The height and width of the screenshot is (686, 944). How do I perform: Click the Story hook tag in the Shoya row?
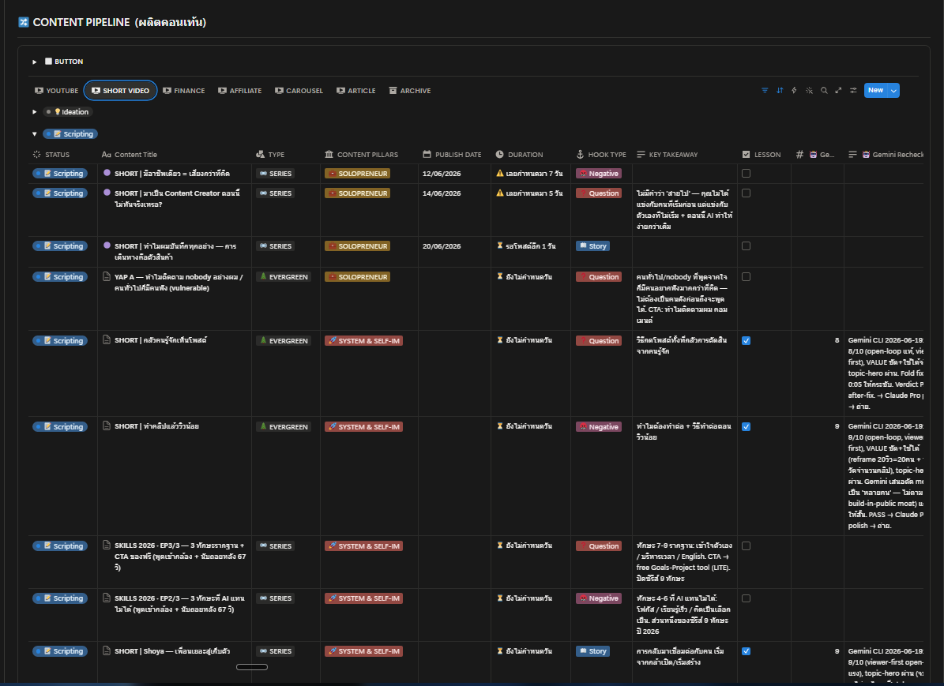click(593, 651)
